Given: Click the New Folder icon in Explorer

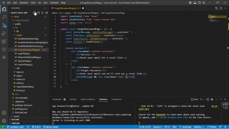Looking at the screenshot, I should pyautogui.click(x=39, y=13).
